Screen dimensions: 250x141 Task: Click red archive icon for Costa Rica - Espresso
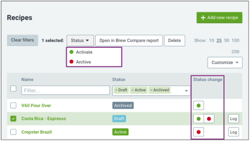click(x=209, y=119)
